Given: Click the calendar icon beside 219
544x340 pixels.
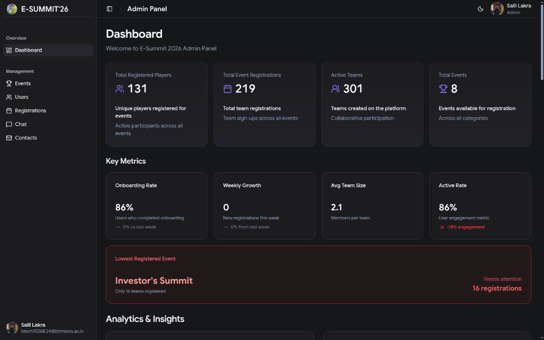Looking at the screenshot, I should click(x=227, y=89).
